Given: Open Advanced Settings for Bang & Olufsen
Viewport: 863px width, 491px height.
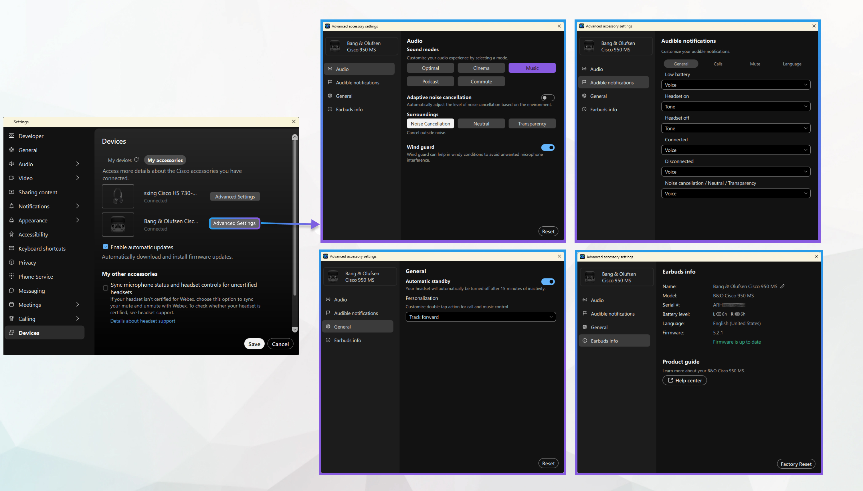Looking at the screenshot, I should [234, 223].
